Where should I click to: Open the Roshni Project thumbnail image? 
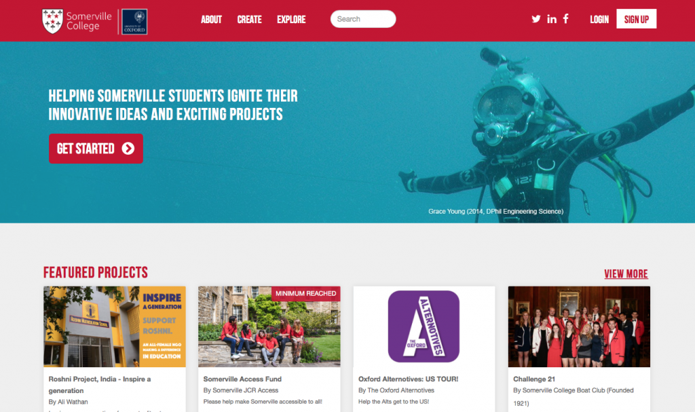tap(115, 327)
